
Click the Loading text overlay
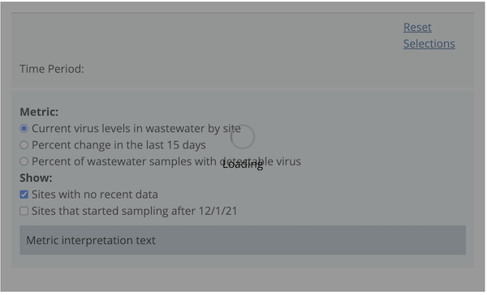pyautogui.click(x=243, y=165)
